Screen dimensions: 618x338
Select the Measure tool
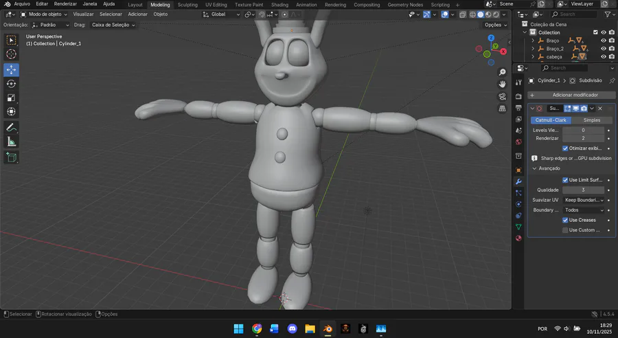11,142
